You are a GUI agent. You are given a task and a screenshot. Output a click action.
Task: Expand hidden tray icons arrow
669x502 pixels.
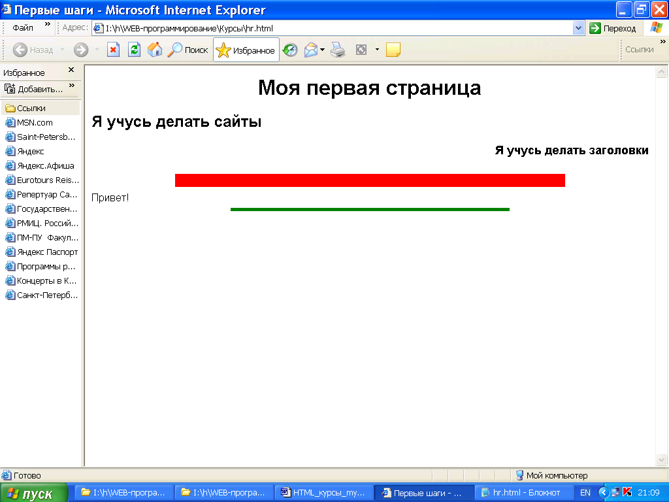tap(603, 493)
